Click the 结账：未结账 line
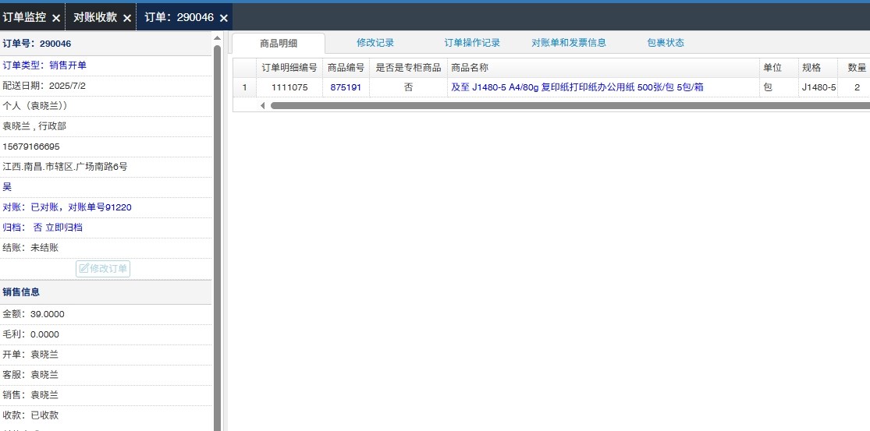 coord(106,248)
